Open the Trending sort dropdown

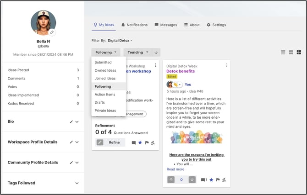pyautogui.click(x=137, y=53)
